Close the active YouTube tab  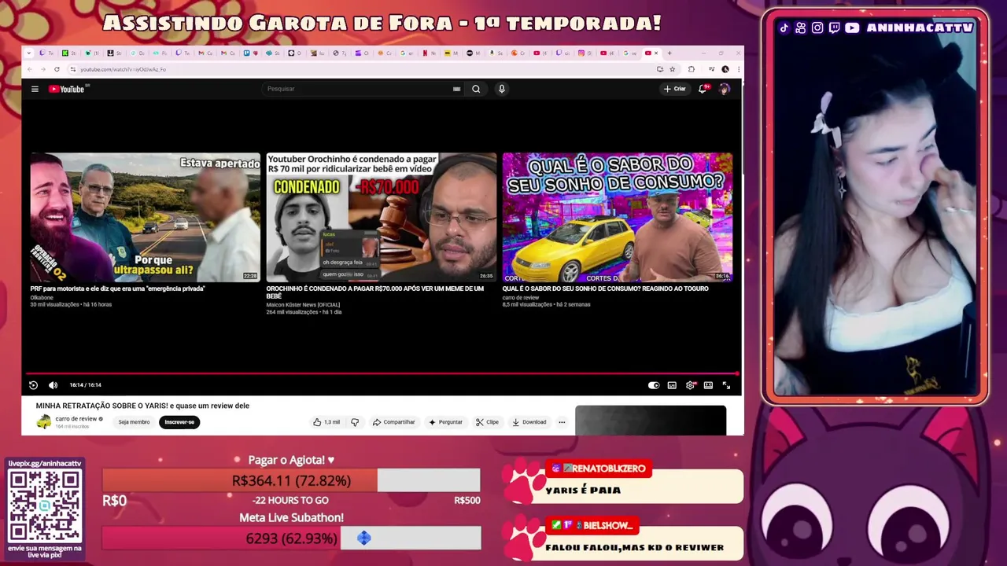click(x=656, y=53)
